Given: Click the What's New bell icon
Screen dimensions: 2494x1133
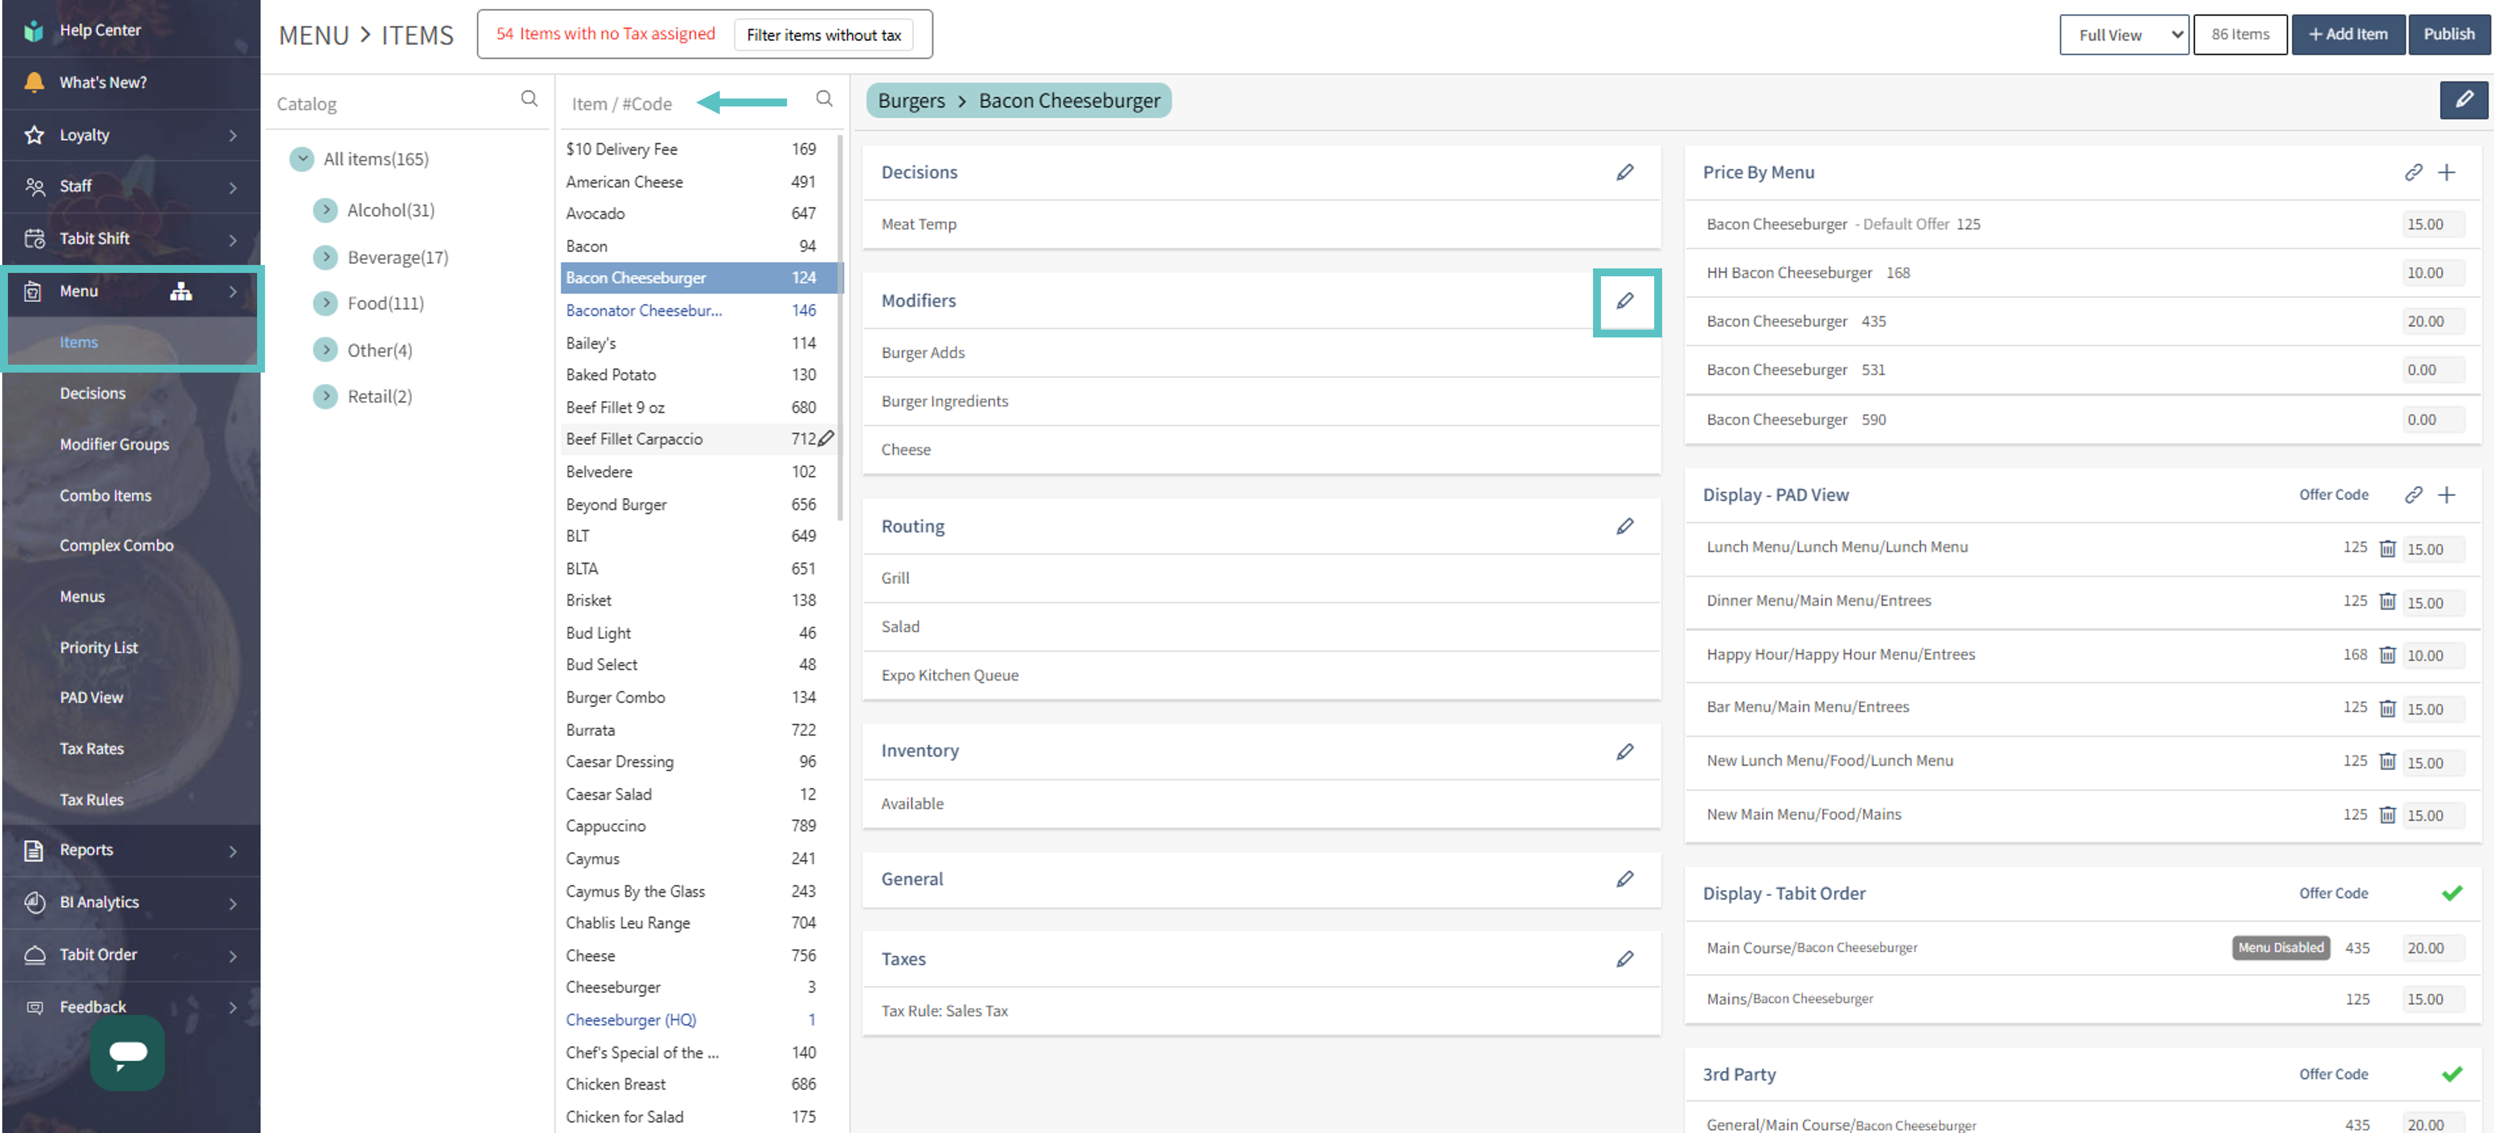Looking at the screenshot, I should coord(34,82).
